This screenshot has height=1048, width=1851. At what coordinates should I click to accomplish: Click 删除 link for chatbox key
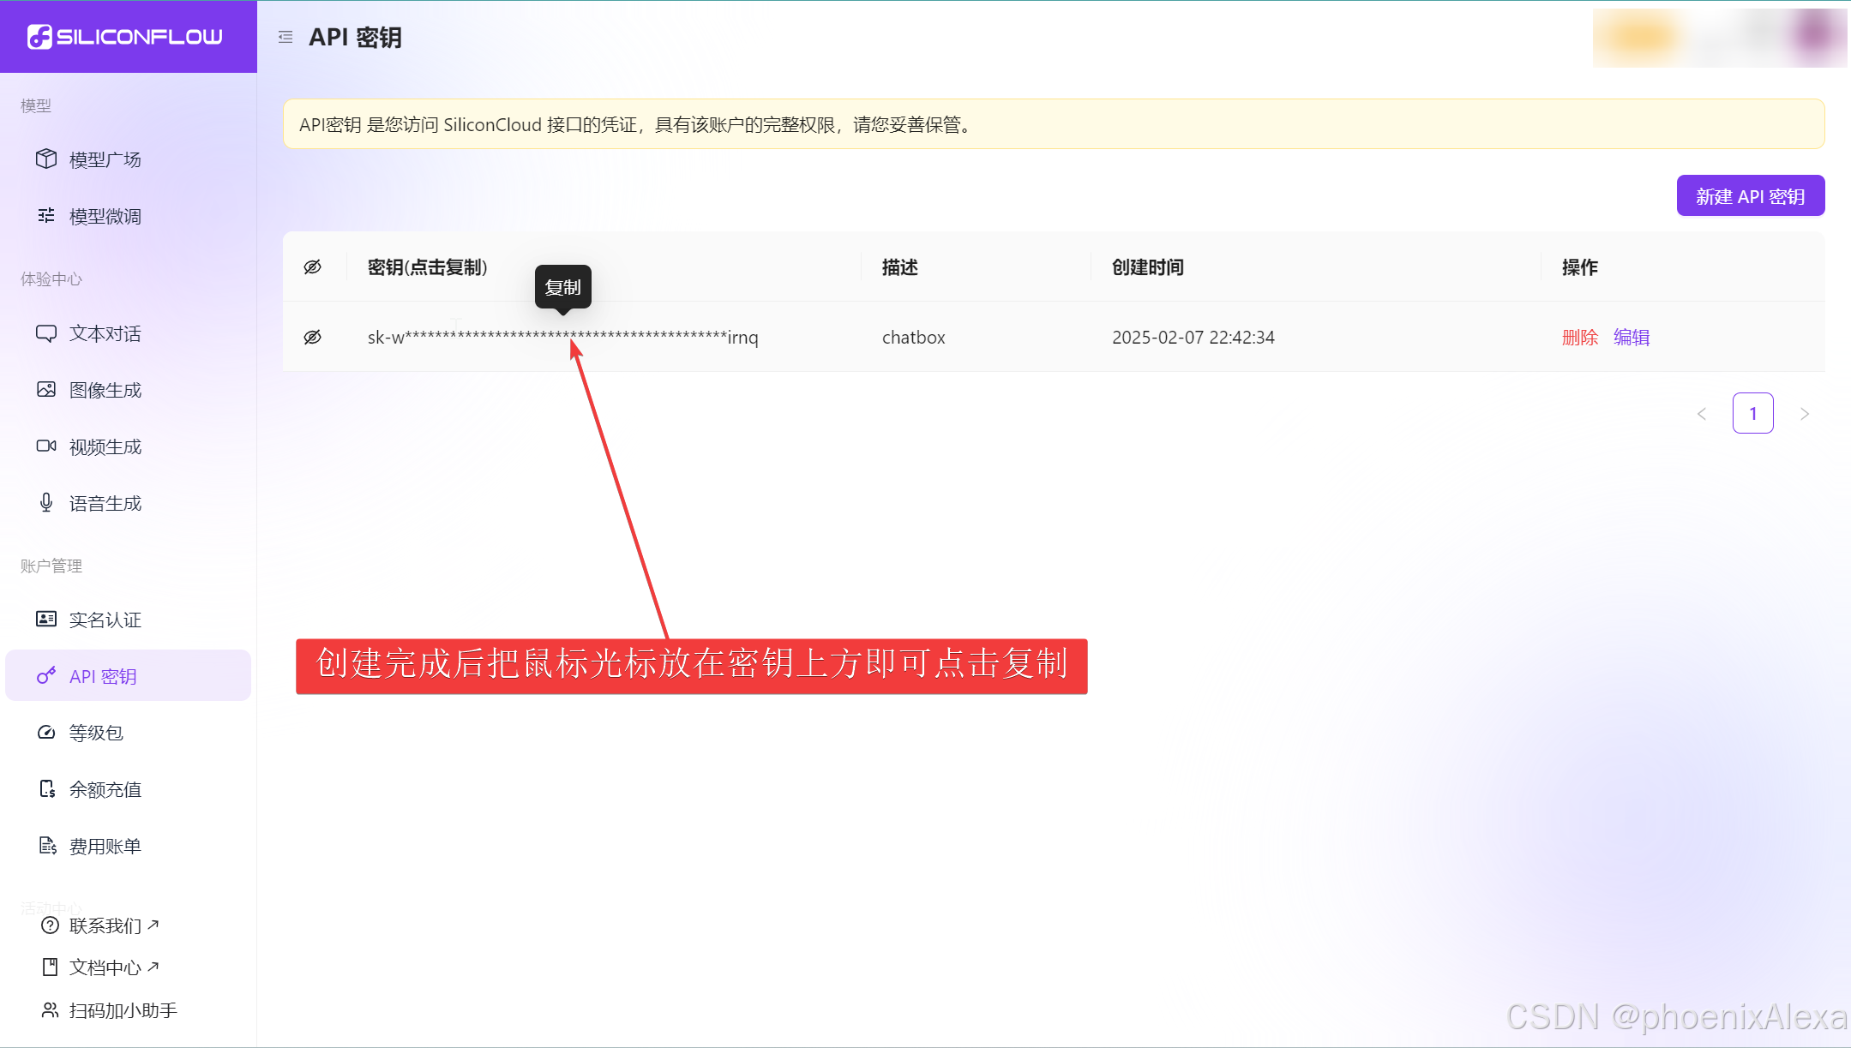click(1579, 338)
